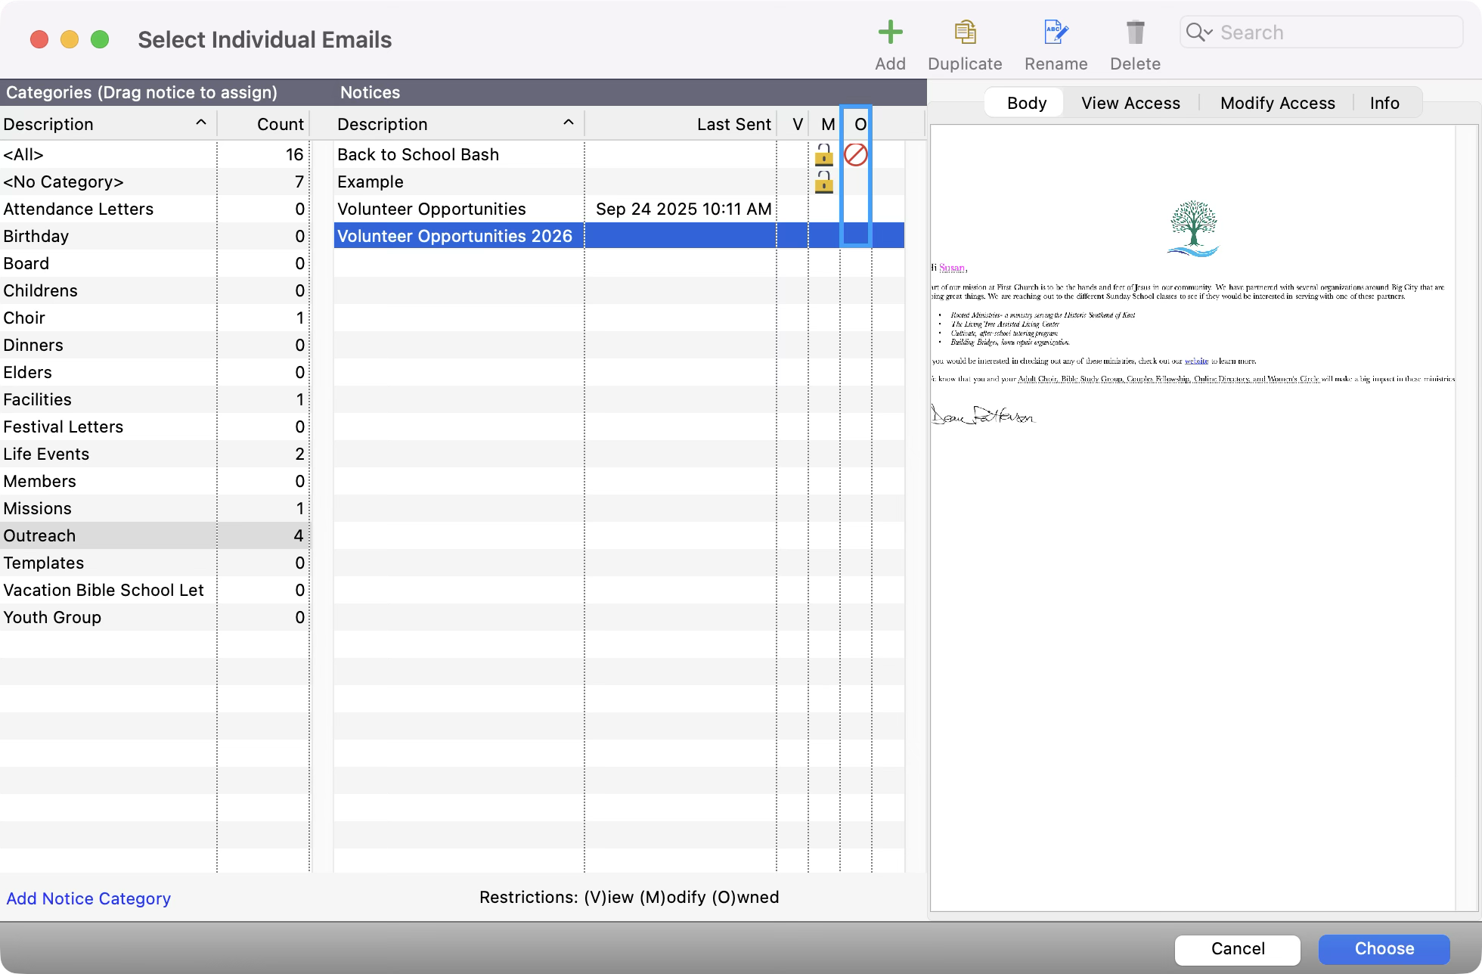
Task: Select the Templates category
Action: 154,563
